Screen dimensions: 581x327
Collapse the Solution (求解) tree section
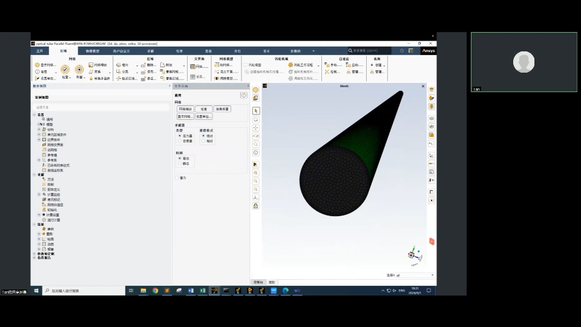(x=34, y=174)
